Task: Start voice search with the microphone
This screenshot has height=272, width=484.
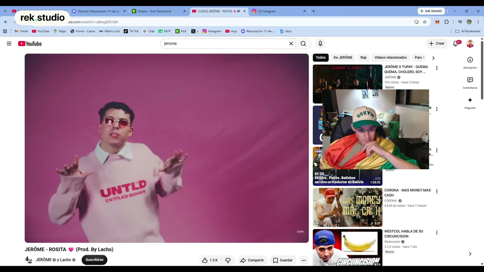Action: coord(320,43)
